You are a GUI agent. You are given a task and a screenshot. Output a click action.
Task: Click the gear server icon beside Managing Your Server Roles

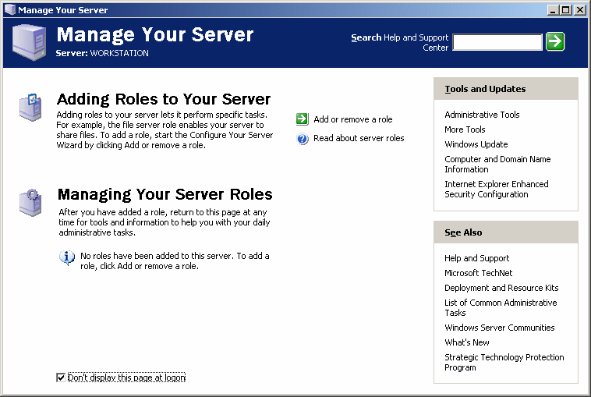(x=30, y=203)
